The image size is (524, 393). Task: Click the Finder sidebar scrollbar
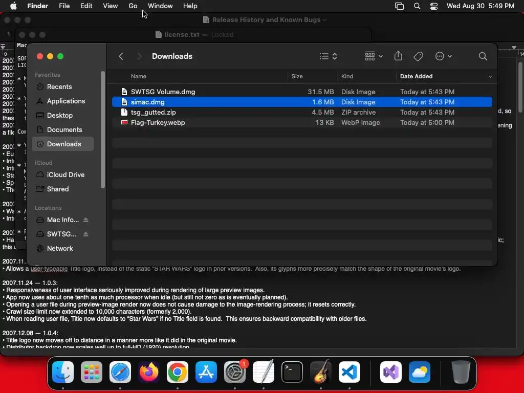click(x=102, y=129)
